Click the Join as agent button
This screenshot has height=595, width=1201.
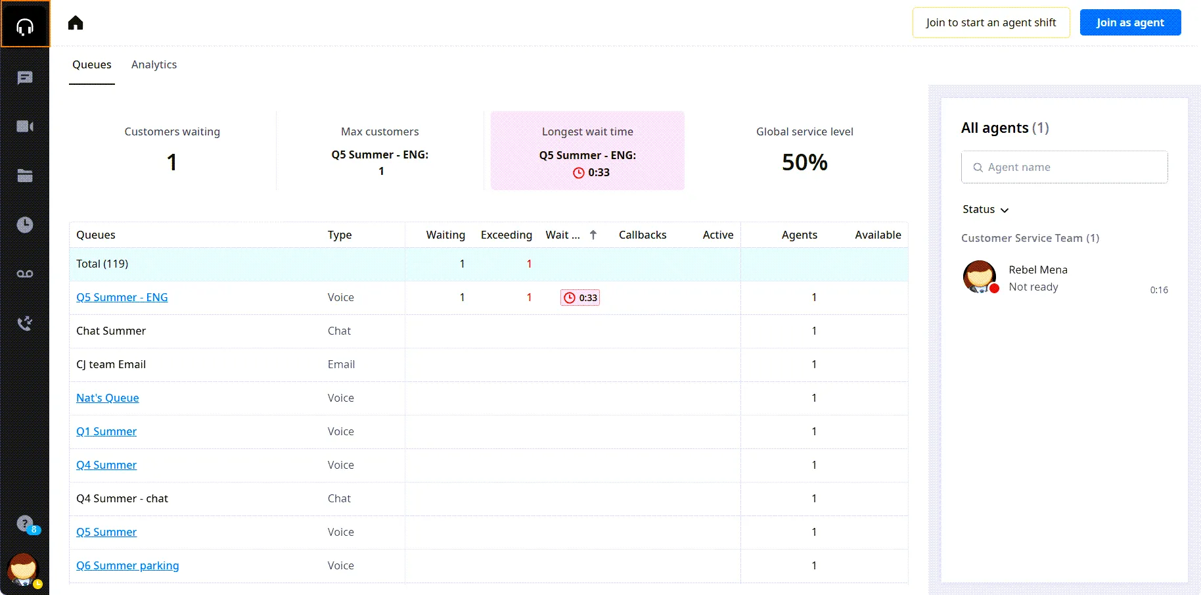click(x=1130, y=22)
